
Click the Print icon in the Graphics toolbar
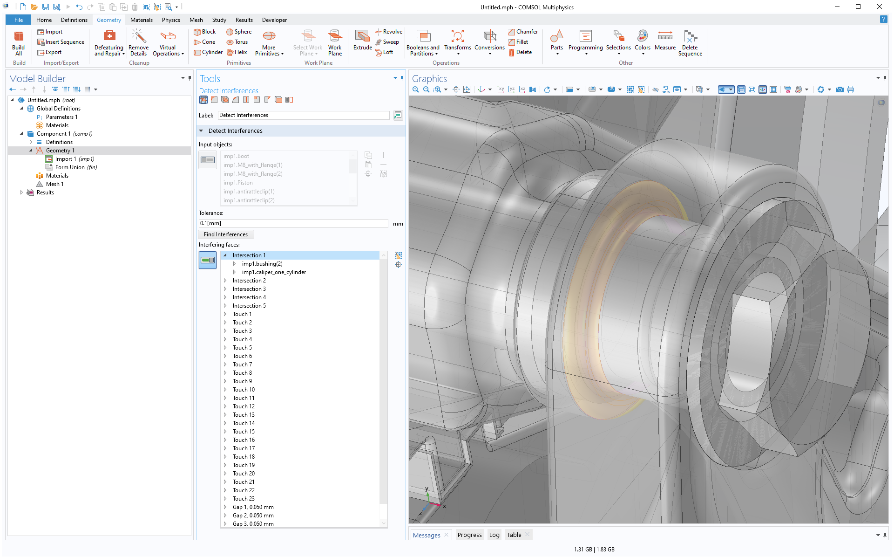point(851,89)
